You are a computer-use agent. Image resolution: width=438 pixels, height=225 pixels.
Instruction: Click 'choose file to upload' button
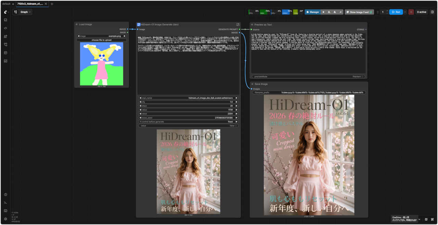pyautogui.click(x=102, y=40)
